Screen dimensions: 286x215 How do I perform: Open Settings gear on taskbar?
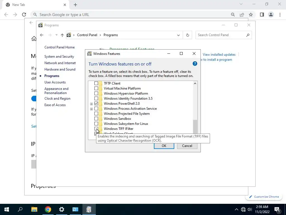click(x=62, y=209)
